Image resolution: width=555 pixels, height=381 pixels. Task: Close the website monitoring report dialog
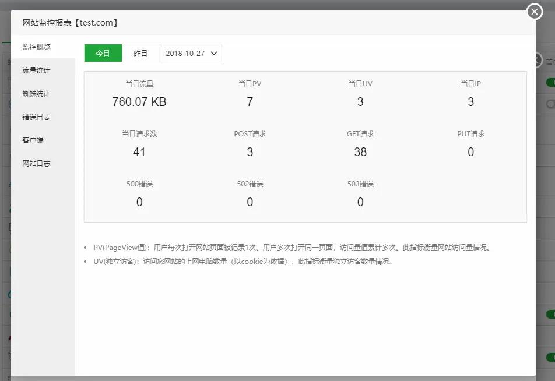(535, 12)
